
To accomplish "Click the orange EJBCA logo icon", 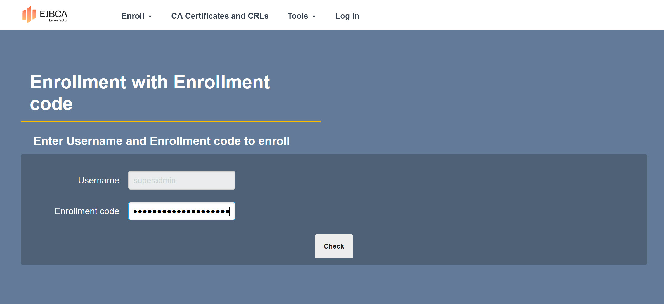I will coord(29,15).
